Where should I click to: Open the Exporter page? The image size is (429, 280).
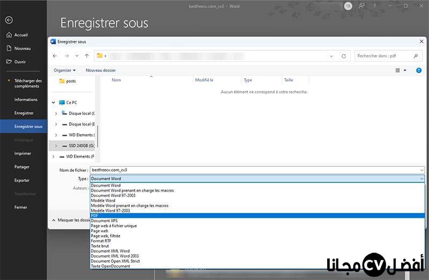(x=21, y=180)
